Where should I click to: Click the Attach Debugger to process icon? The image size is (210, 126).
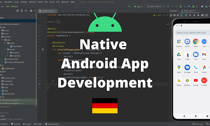click(193, 6)
